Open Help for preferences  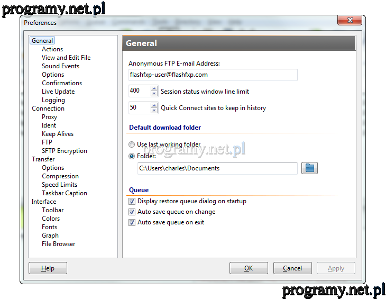coord(48,268)
